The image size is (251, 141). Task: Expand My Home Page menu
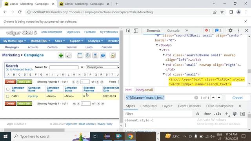[x=15, y=41]
